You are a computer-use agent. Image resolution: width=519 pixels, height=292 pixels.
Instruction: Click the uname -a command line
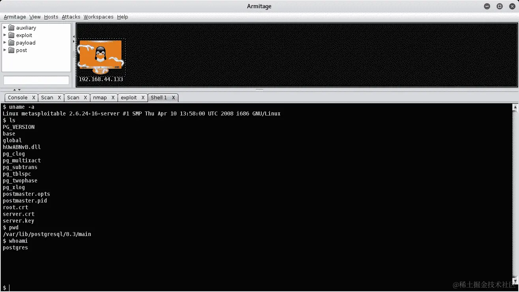19,107
